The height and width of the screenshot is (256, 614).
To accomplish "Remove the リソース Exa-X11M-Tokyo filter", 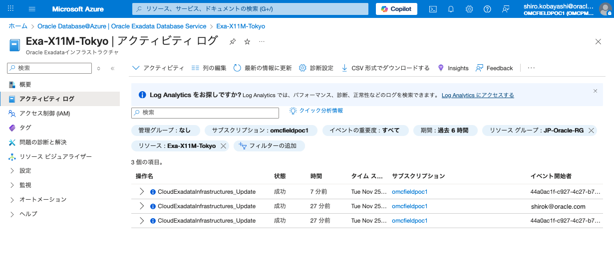I will click(223, 146).
